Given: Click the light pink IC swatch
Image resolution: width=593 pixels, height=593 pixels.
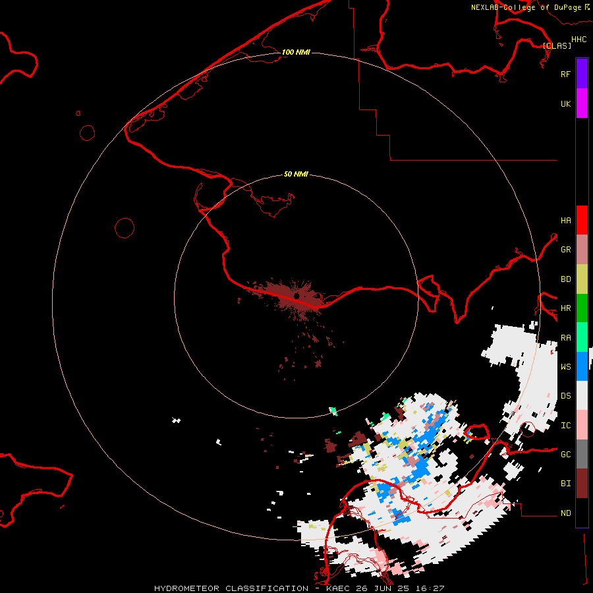Looking at the screenshot, I should point(582,425).
